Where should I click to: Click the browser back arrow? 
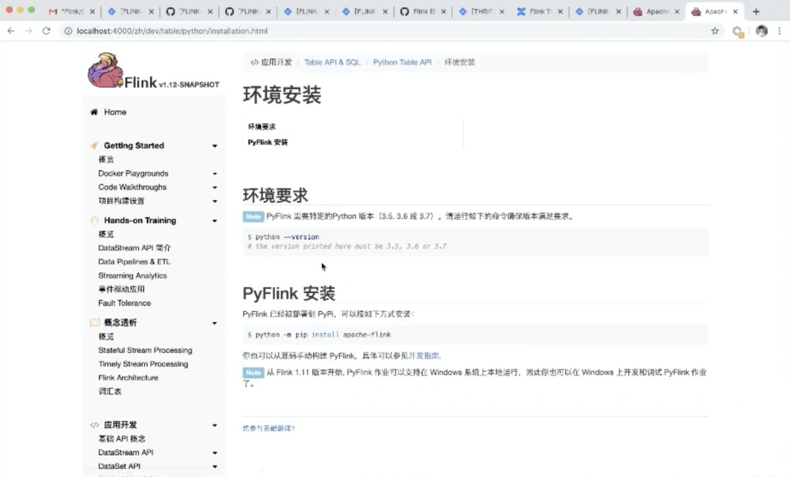(x=10, y=31)
